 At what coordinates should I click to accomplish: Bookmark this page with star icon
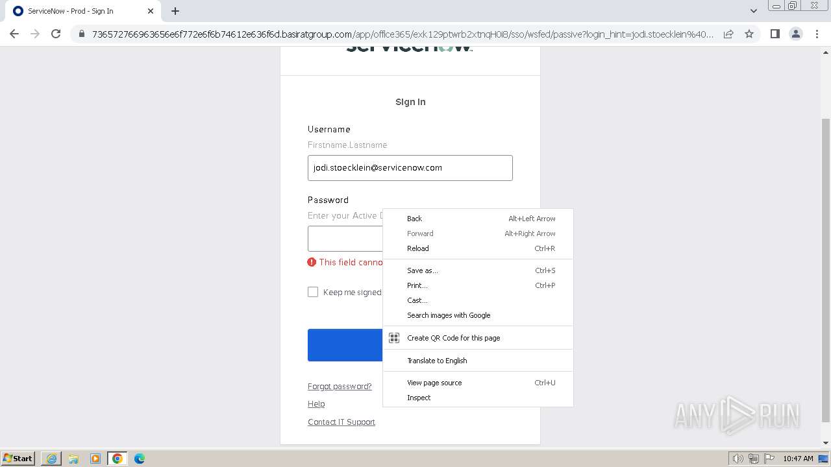[x=749, y=34]
